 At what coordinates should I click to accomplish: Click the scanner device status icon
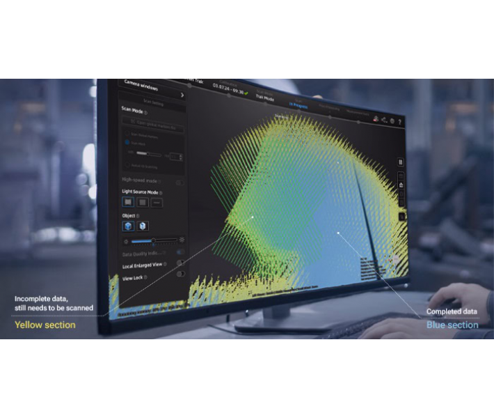(x=376, y=118)
